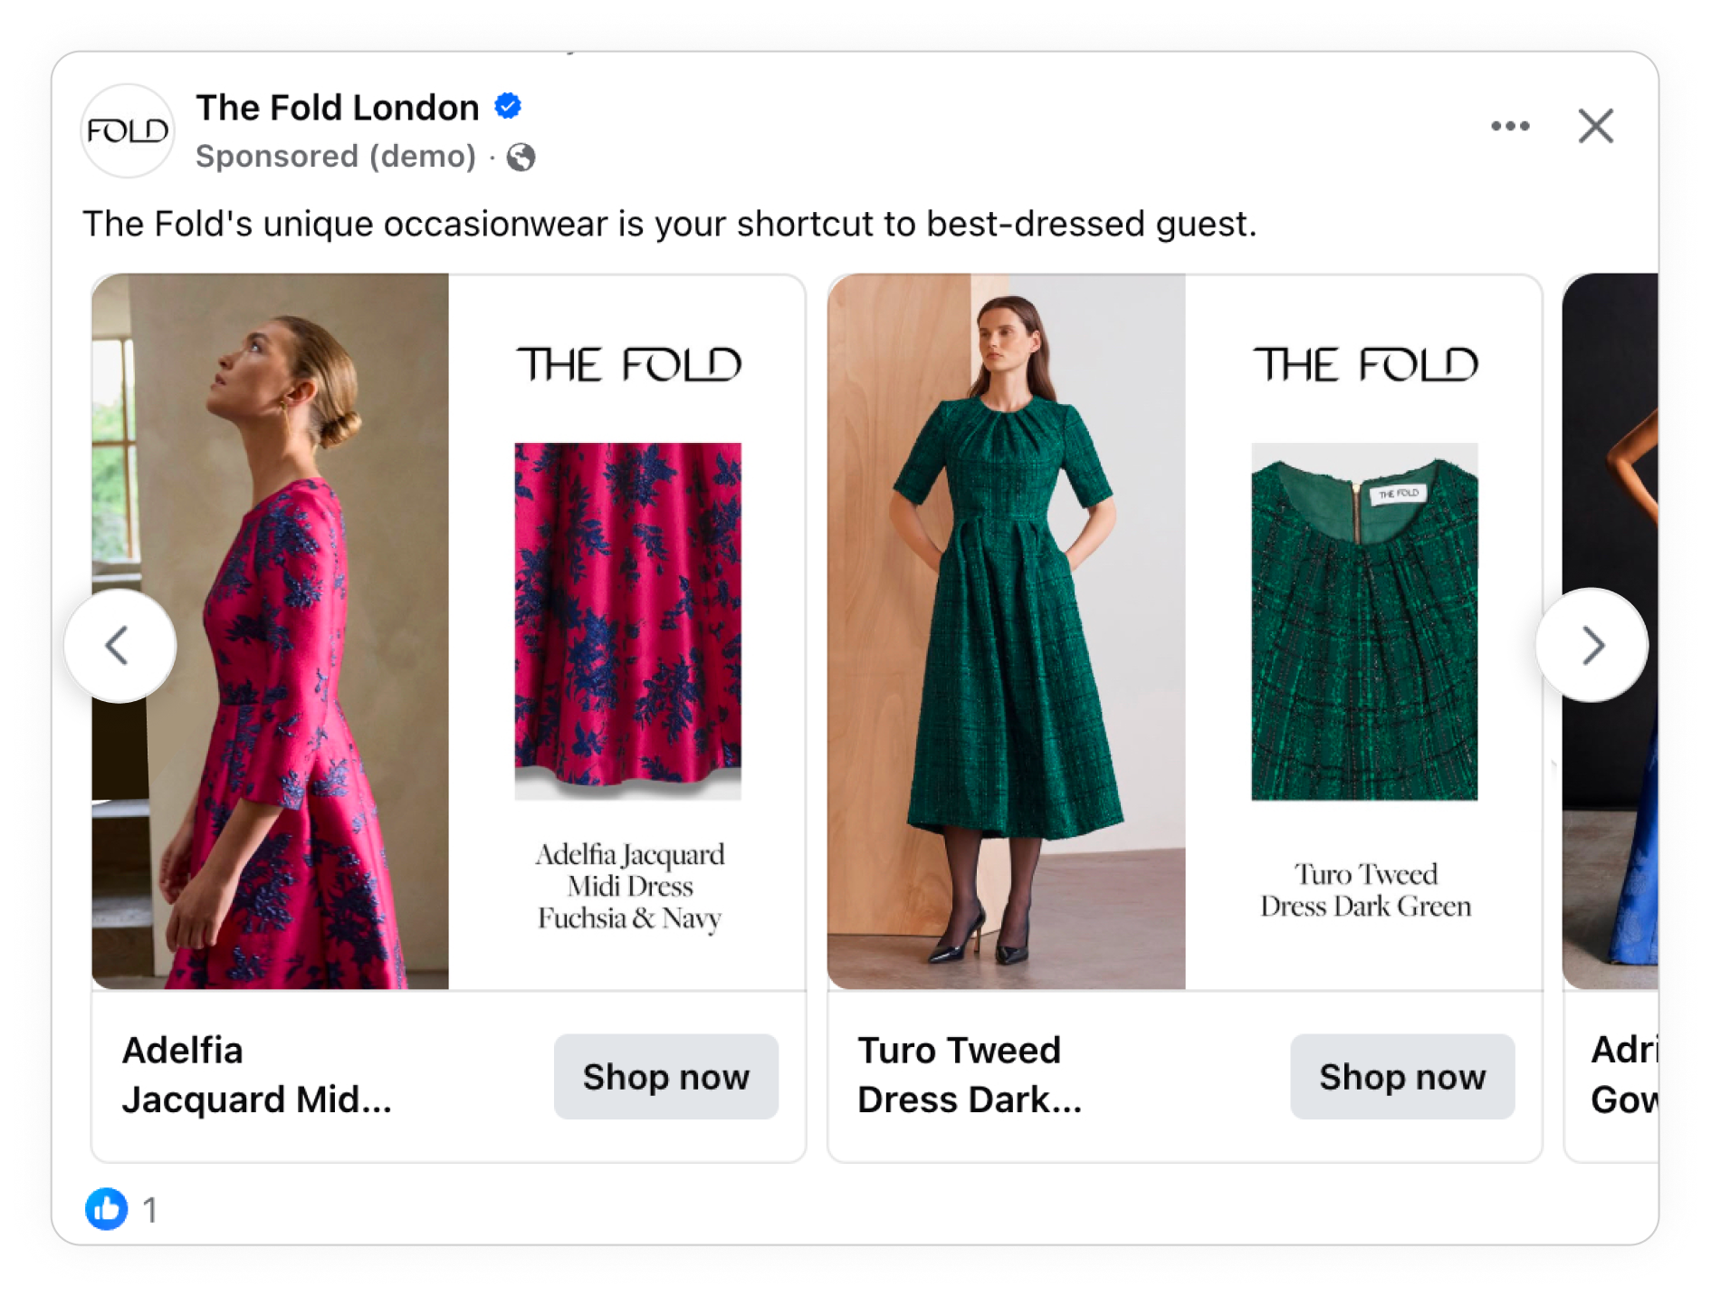Screen dimensions: 1711x1297
Task: Dismiss the ad with the X button
Action: click(1597, 127)
